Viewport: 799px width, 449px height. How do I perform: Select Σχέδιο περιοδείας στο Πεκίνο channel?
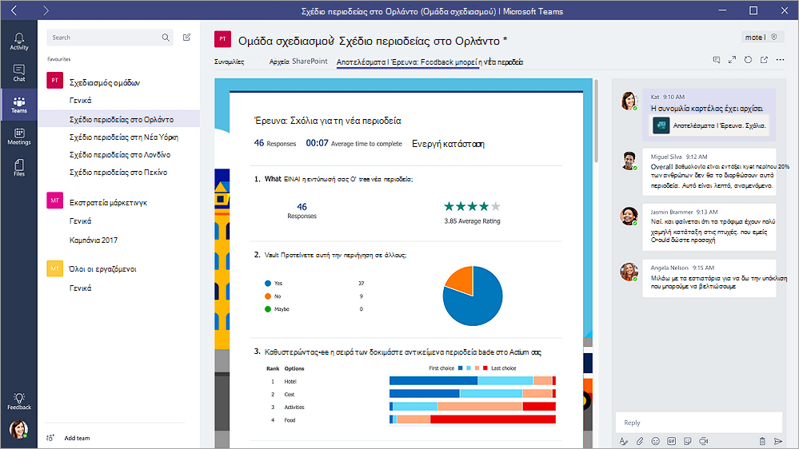(118, 172)
